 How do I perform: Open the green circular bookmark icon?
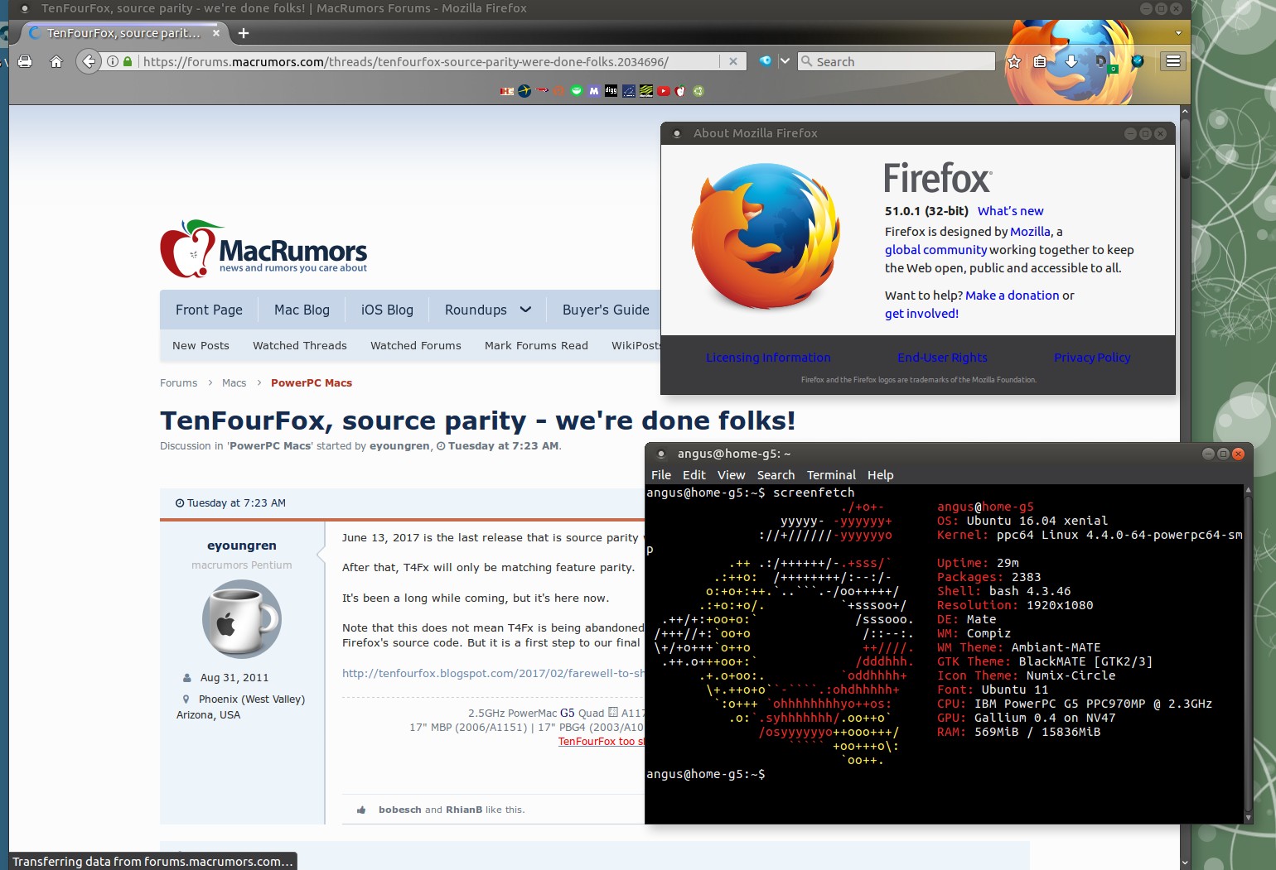pyautogui.click(x=577, y=91)
